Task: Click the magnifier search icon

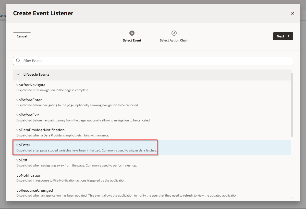Action: [18, 61]
